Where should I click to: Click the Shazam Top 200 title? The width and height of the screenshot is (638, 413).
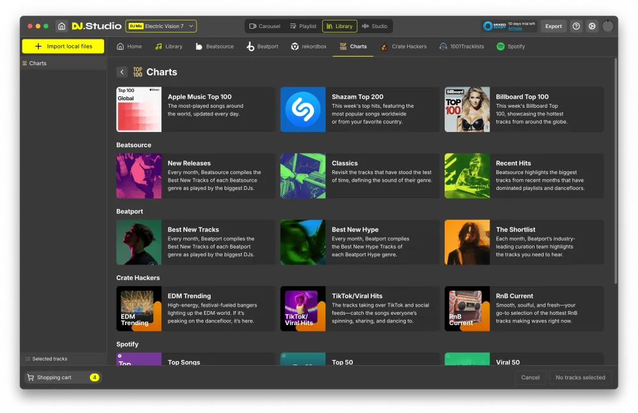[357, 97]
